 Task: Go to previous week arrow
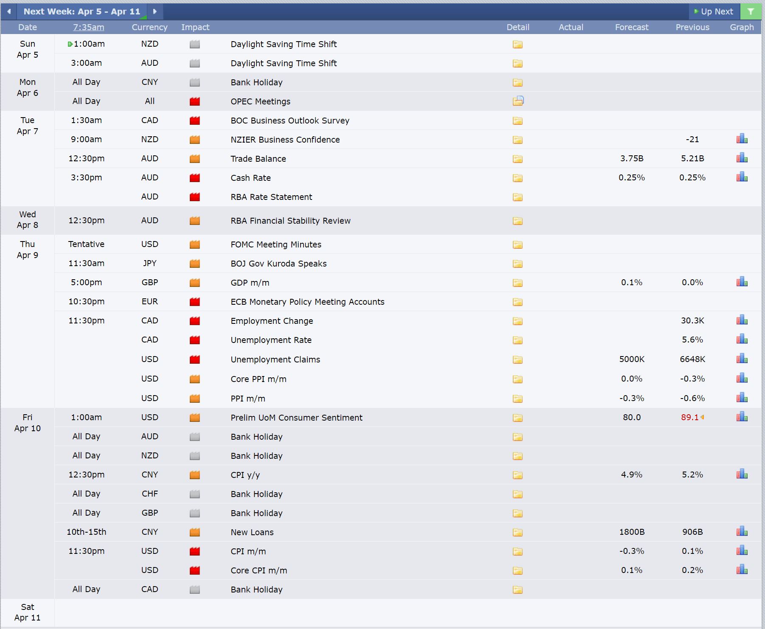(9, 11)
